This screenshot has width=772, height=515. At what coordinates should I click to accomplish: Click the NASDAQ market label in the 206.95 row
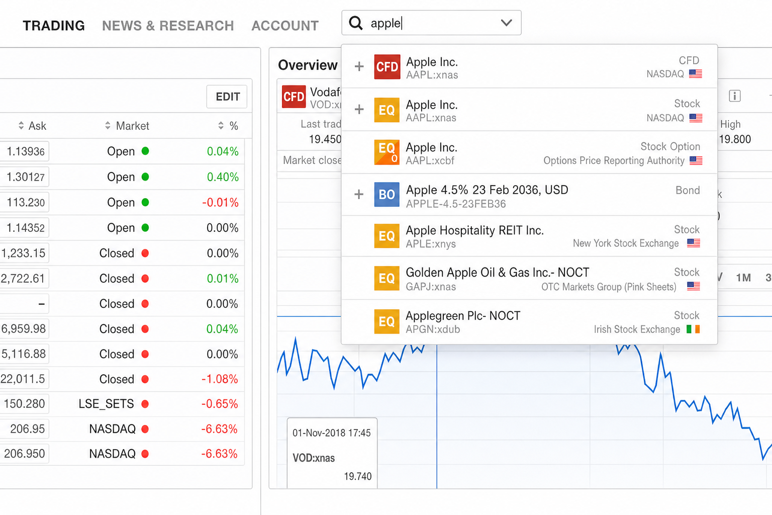pos(113,429)
